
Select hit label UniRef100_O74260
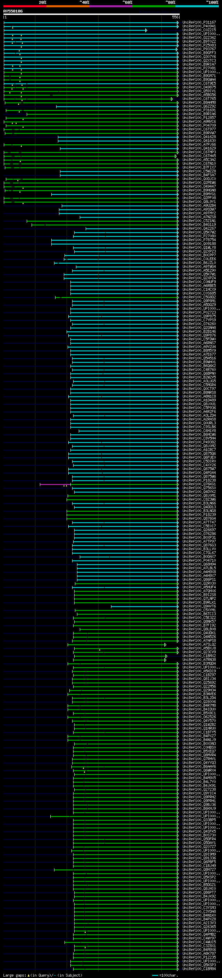click(199, 324)
